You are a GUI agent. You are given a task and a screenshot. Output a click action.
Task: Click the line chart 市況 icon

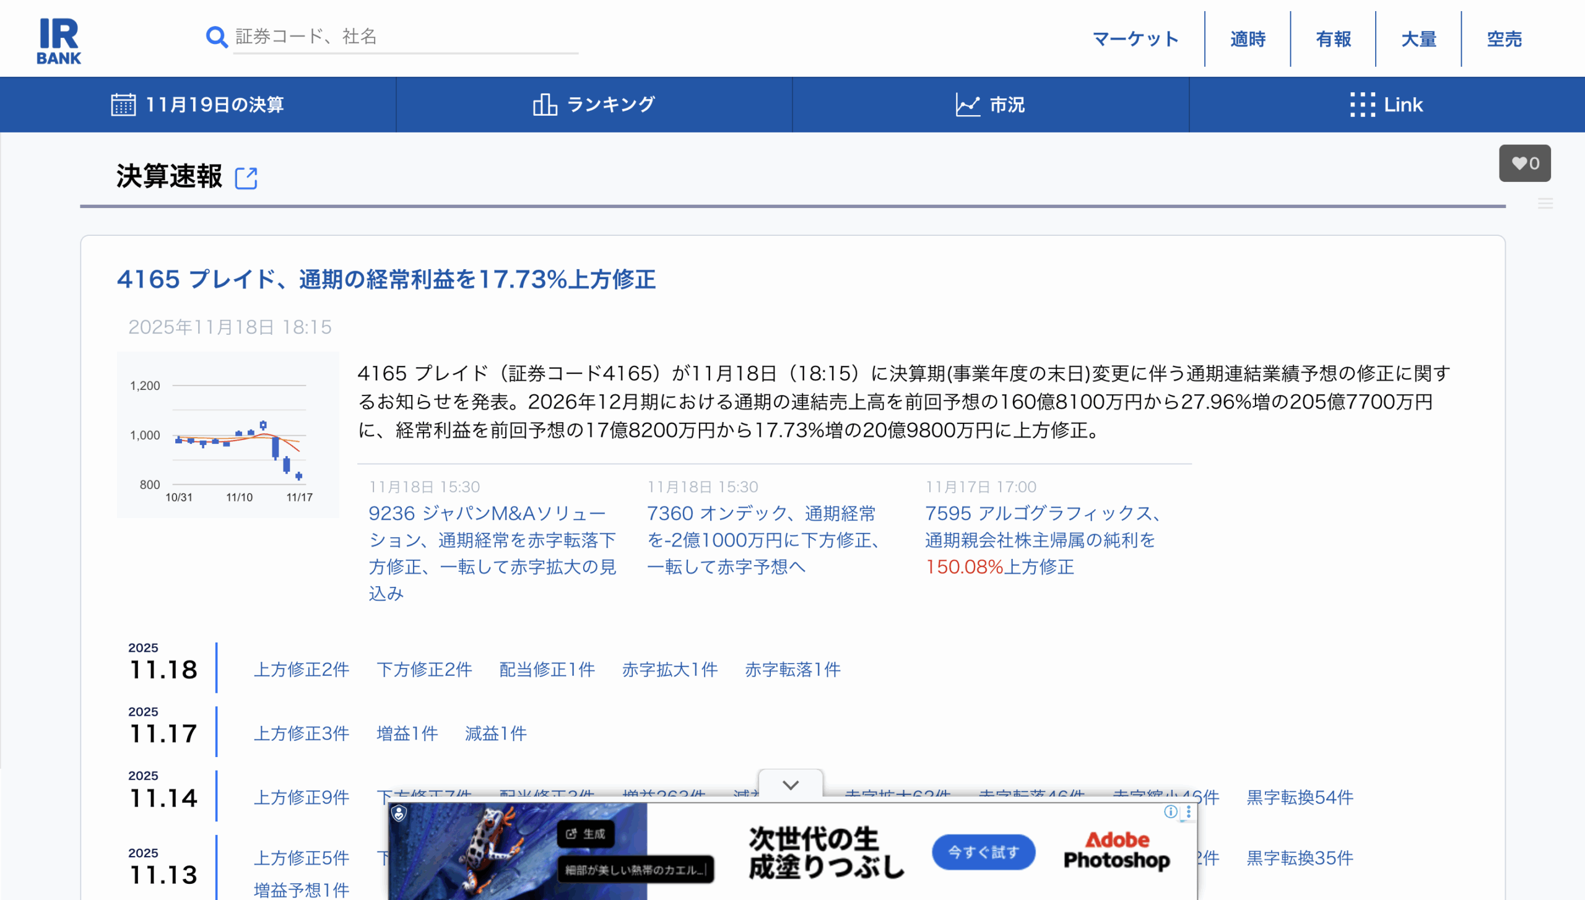pos(967,105)
